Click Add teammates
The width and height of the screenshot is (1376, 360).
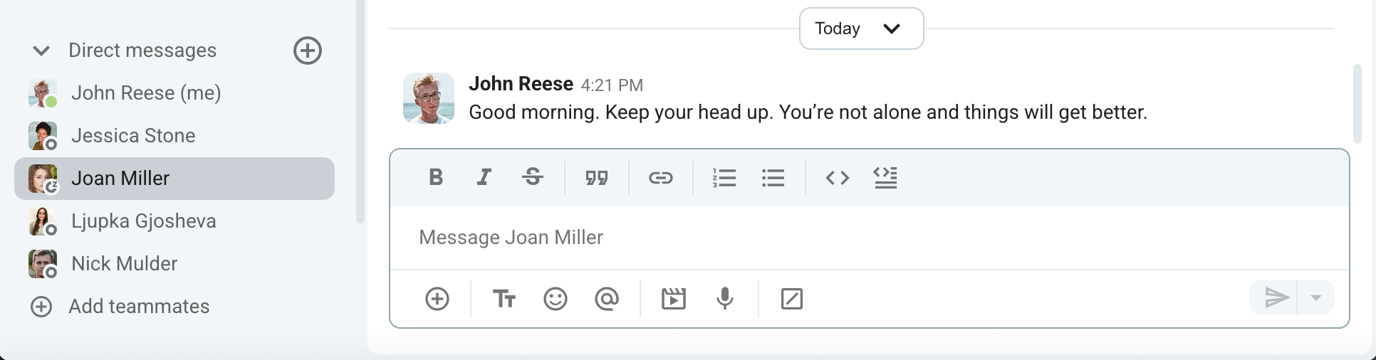pos(138,307)
